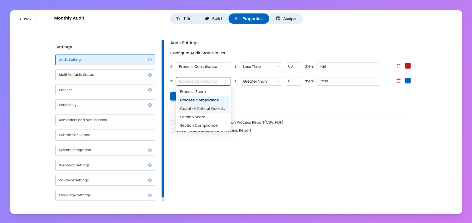472x223 pixels.
Task: Click the check icon on Audit Settings
Action: coord(150,60)
